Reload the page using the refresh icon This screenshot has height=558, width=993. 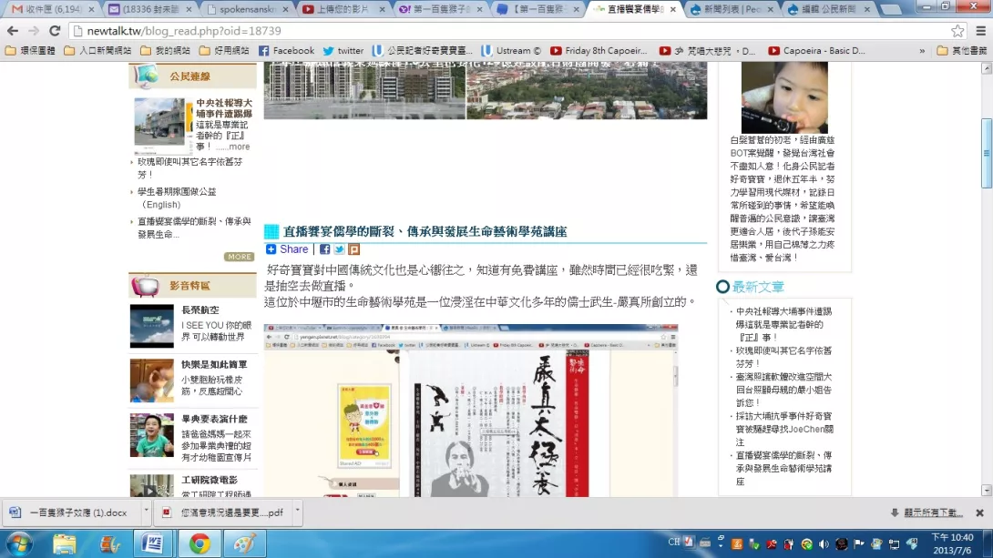[x=55, y=30]
